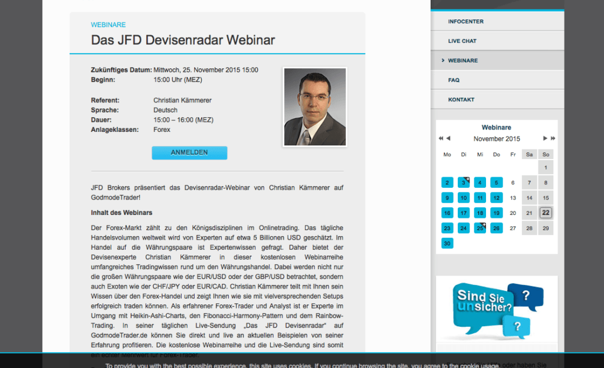Open the LIVE CHAT sidebar item

coord(497,41)
